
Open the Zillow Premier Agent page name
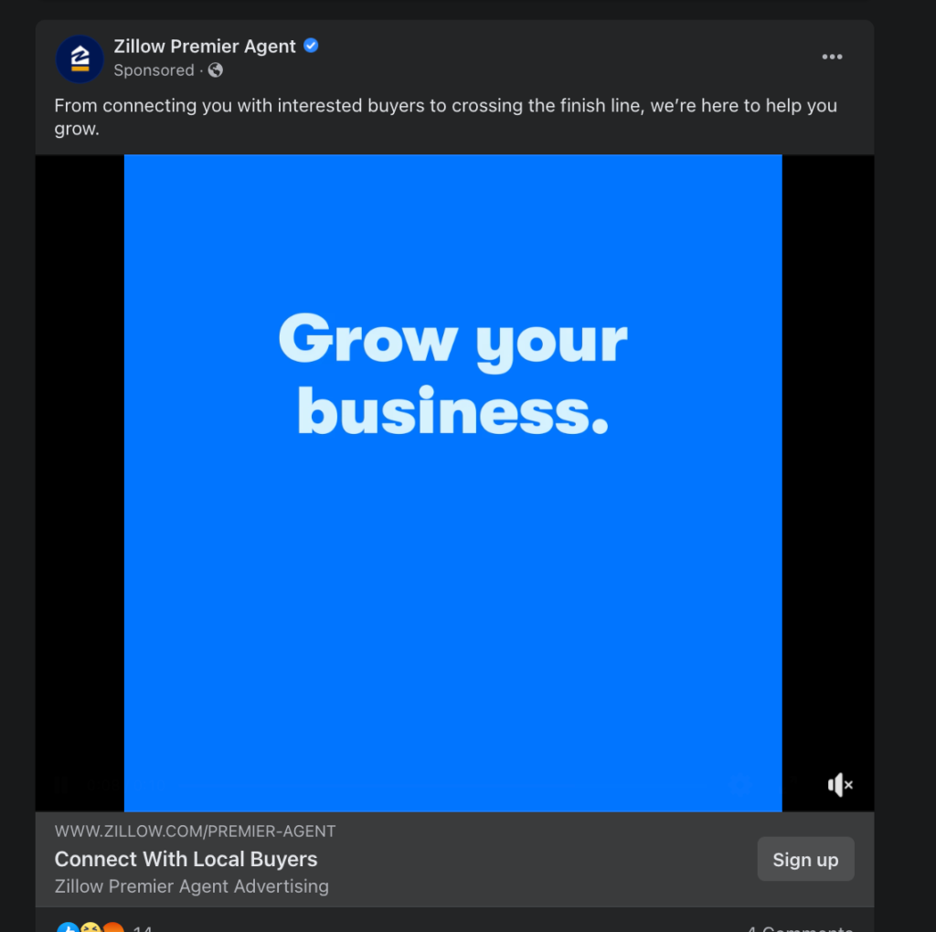(x=205, y=46)
